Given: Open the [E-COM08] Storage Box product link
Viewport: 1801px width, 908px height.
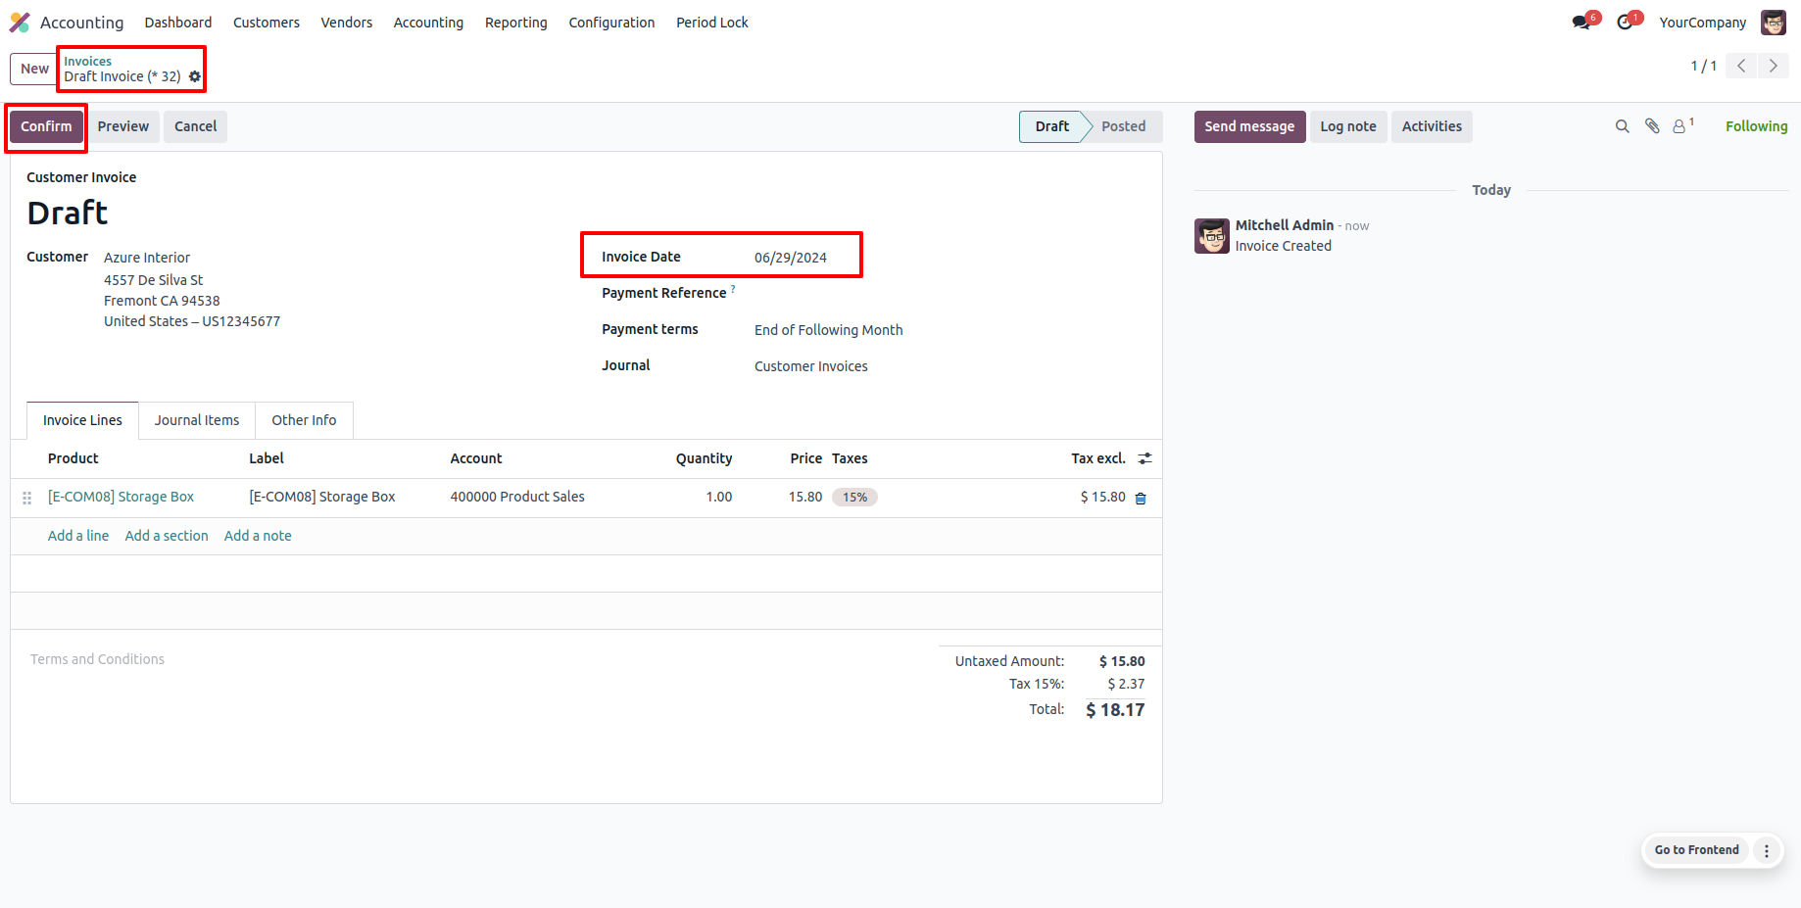Looking at the screenshot, I should point(122,497).
